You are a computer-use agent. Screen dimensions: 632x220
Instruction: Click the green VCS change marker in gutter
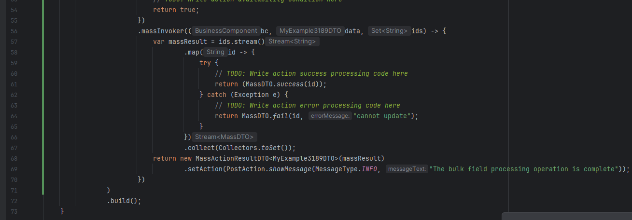pyautogui.click(x=43, y=96)
